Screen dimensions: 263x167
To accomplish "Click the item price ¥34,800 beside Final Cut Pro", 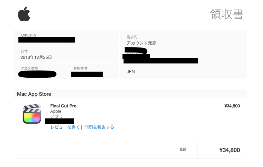I will click(x=232, y=106).
